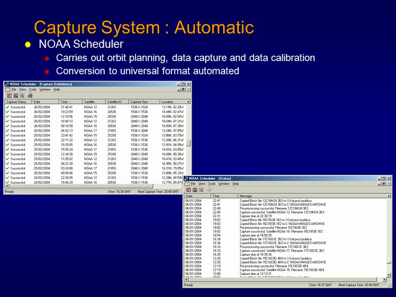Open File menu in Capture Definitions window
The height and width of the screenshot is (297, 396).
[x=14, y=90]
